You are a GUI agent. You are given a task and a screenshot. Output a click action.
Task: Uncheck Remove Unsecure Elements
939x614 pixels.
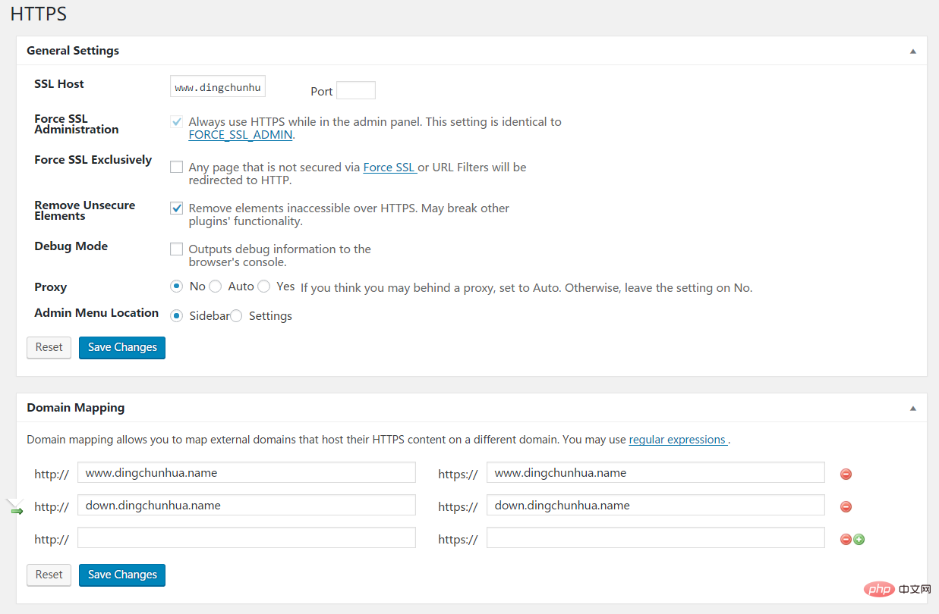click(x=176, y=208)
